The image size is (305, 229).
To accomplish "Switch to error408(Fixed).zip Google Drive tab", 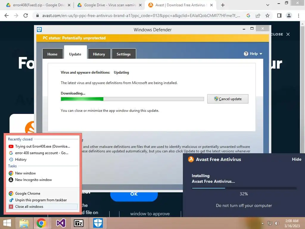I will tap(38, 5).
